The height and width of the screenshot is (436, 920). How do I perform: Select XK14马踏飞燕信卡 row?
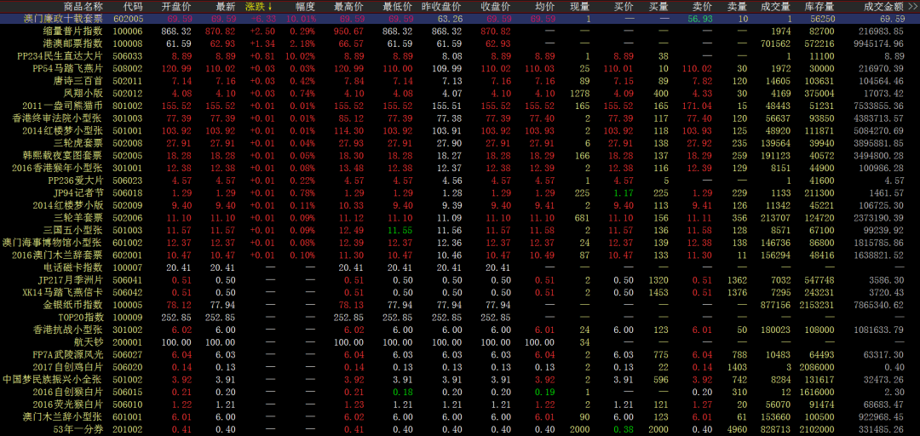(460, 292)
